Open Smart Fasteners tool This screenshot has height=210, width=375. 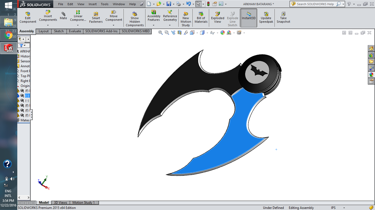pyautogui.click(x=96, y=17)
